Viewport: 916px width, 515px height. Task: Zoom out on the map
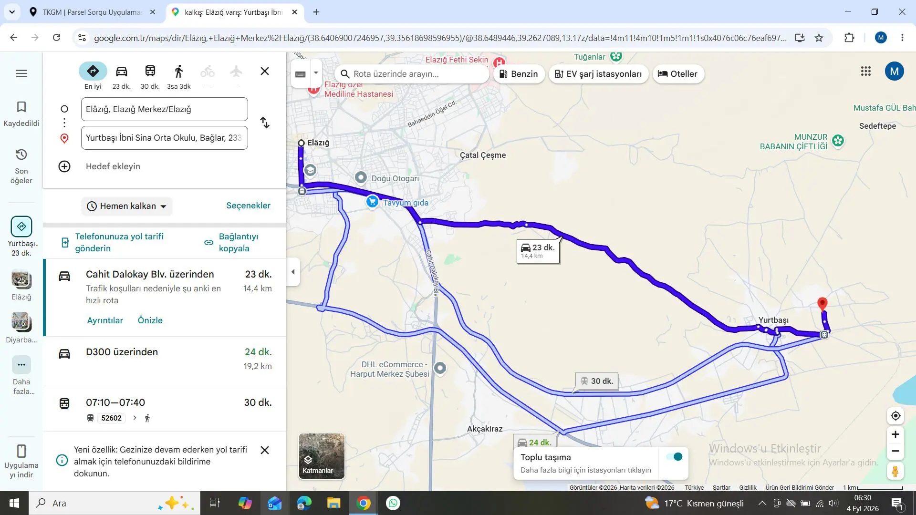coord(895,451)
